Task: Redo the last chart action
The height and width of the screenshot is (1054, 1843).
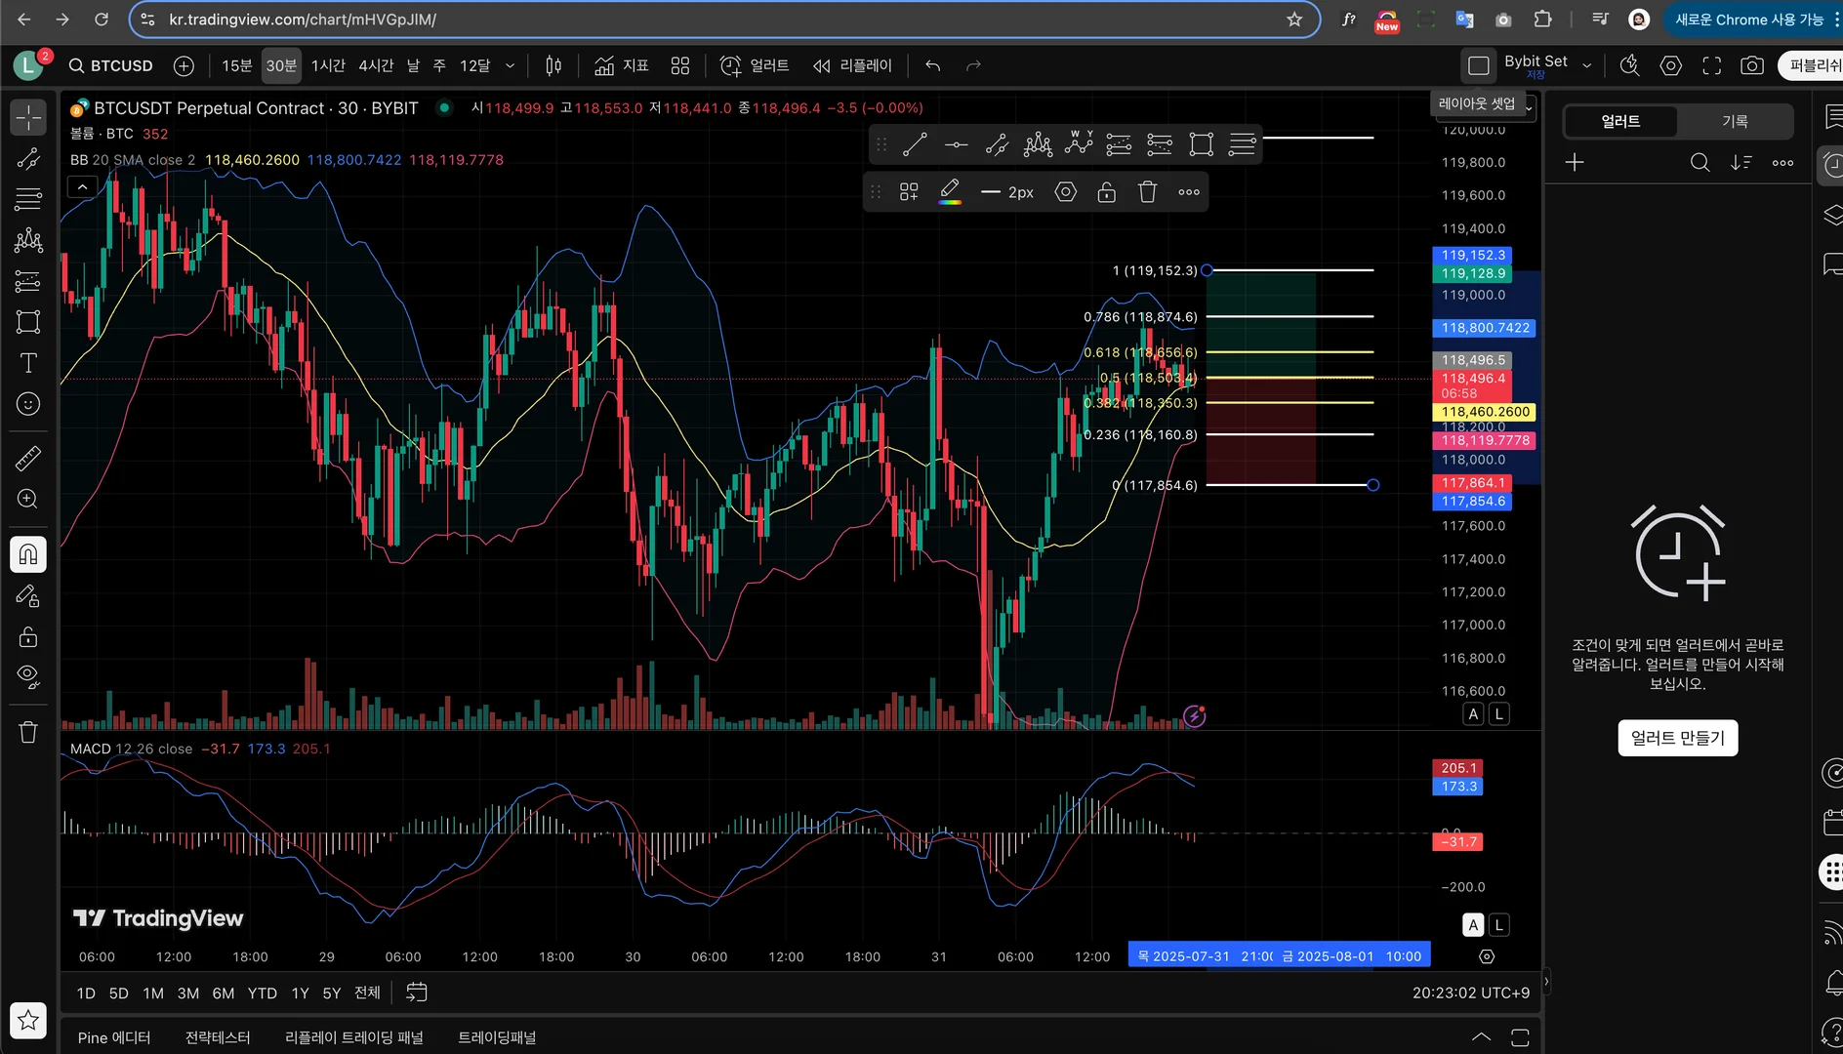Action: tap(973, 65)
